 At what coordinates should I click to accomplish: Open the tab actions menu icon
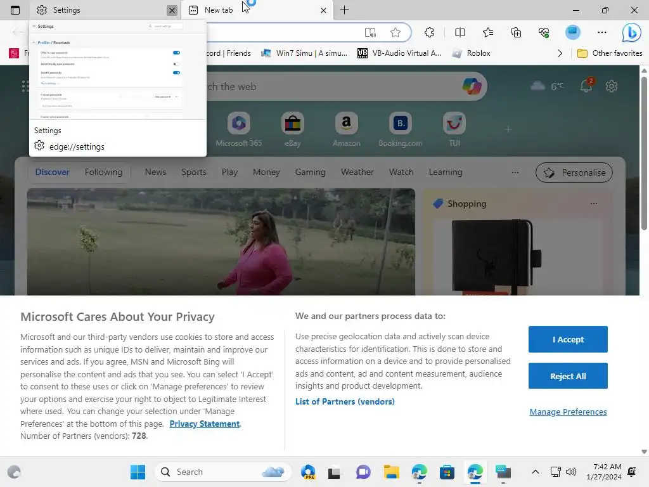click(15, 10)
